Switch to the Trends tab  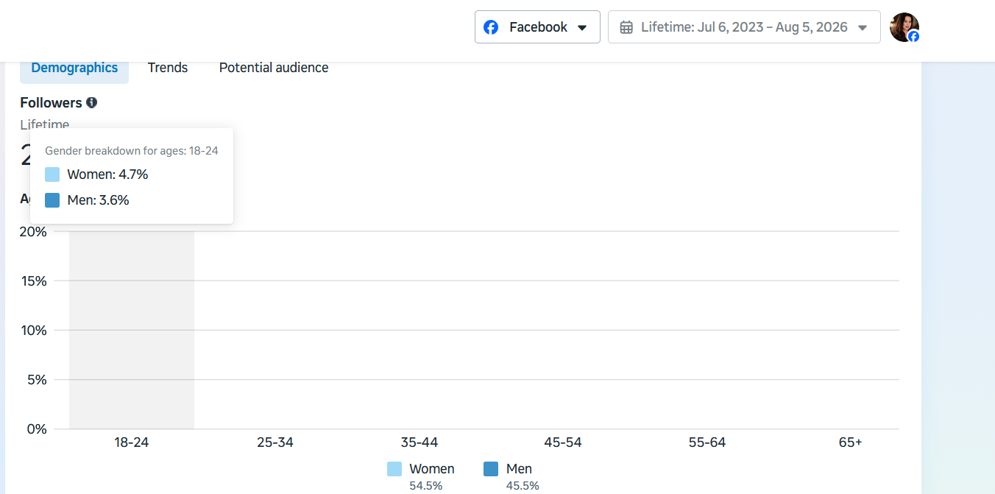point(168,68)
